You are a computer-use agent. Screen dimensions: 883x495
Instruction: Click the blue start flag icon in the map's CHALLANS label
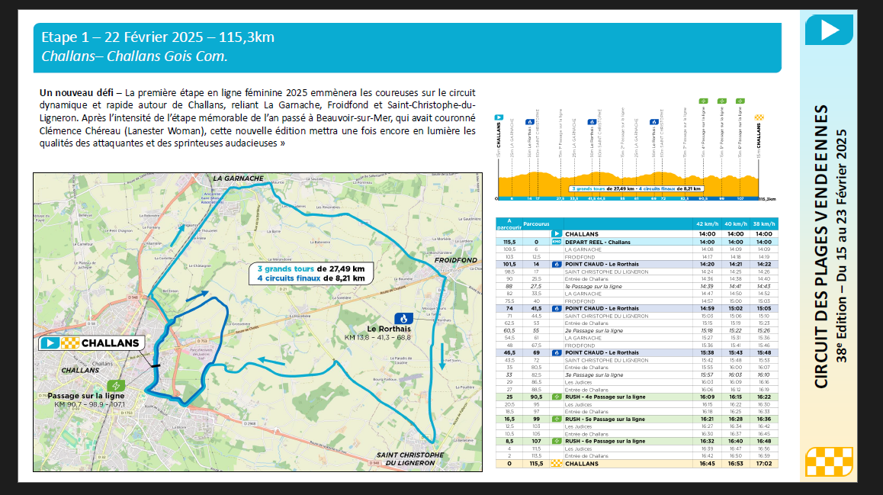50,343
